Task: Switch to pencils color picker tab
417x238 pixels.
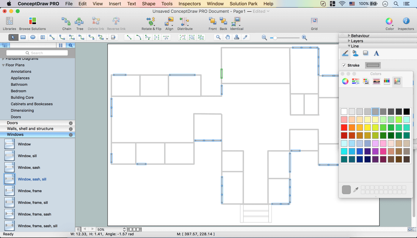Action: (x=387, y=81)
